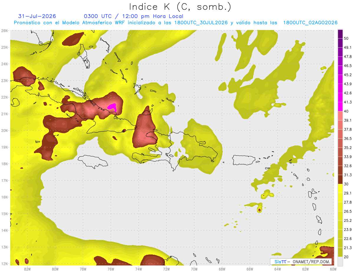Click the colorbar value 41.3
354x273 pixels.
point(348,102)
